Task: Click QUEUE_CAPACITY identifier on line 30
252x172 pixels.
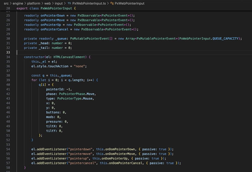Action: tap(227, 38)
